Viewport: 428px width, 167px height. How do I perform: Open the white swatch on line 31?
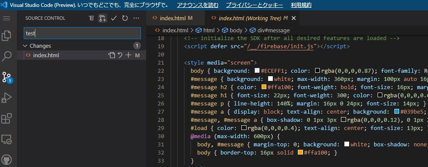tap(347, 144)
